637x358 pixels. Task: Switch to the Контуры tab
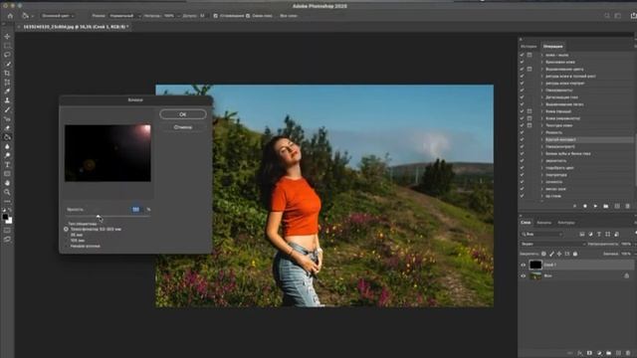click(x=566, y=223)
